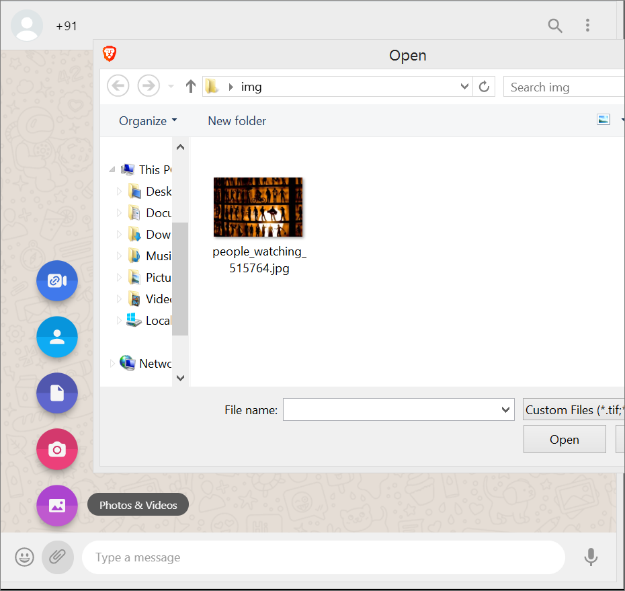The image size is (625, 591).
Task: Click the paperclip attach button
Action: pyautogui.click(x=58, y=557)
